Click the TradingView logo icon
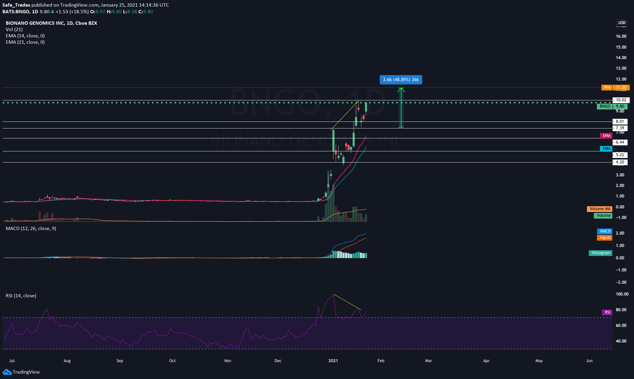This screenshot has width=634, height=379. tap(7, 372)
